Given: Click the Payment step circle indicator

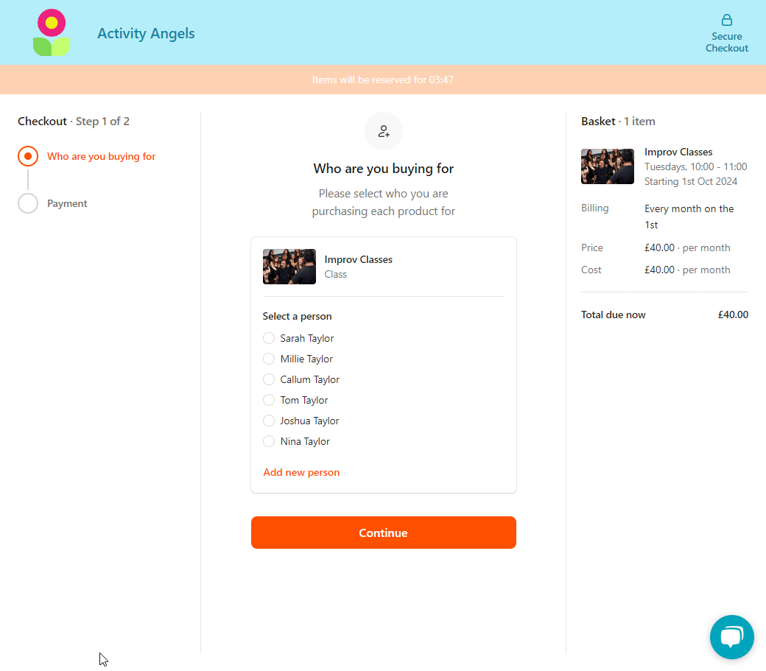Looking at the screenshot, I should pyautogui.click(x=27, y=203).
